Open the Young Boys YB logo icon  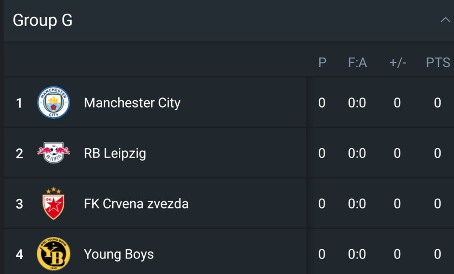tap(54, 254)
